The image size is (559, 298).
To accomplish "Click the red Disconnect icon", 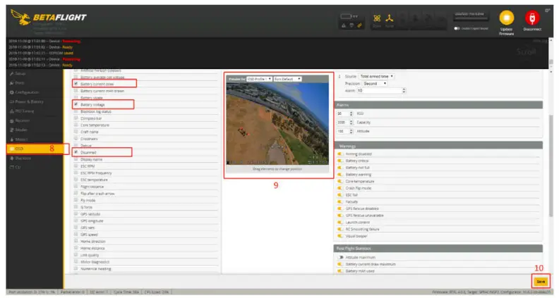I will tap(532, 18).
